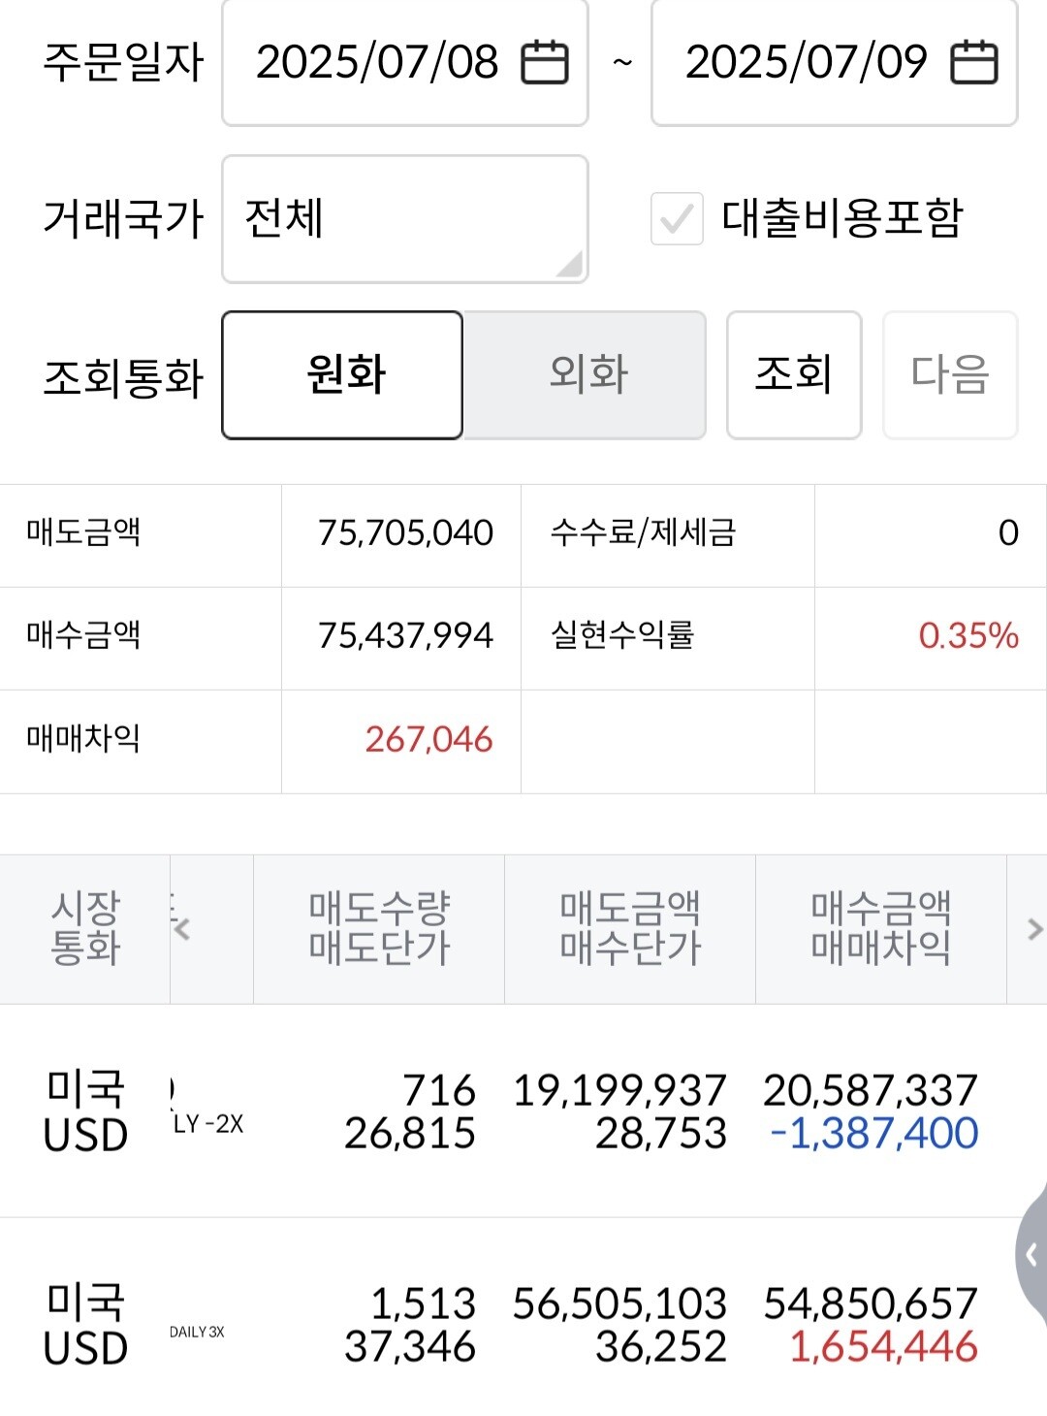Click the 조회 search button
Image resolution: width=1047 pixels, height=1416 pixels.
(x=793, y=375)
